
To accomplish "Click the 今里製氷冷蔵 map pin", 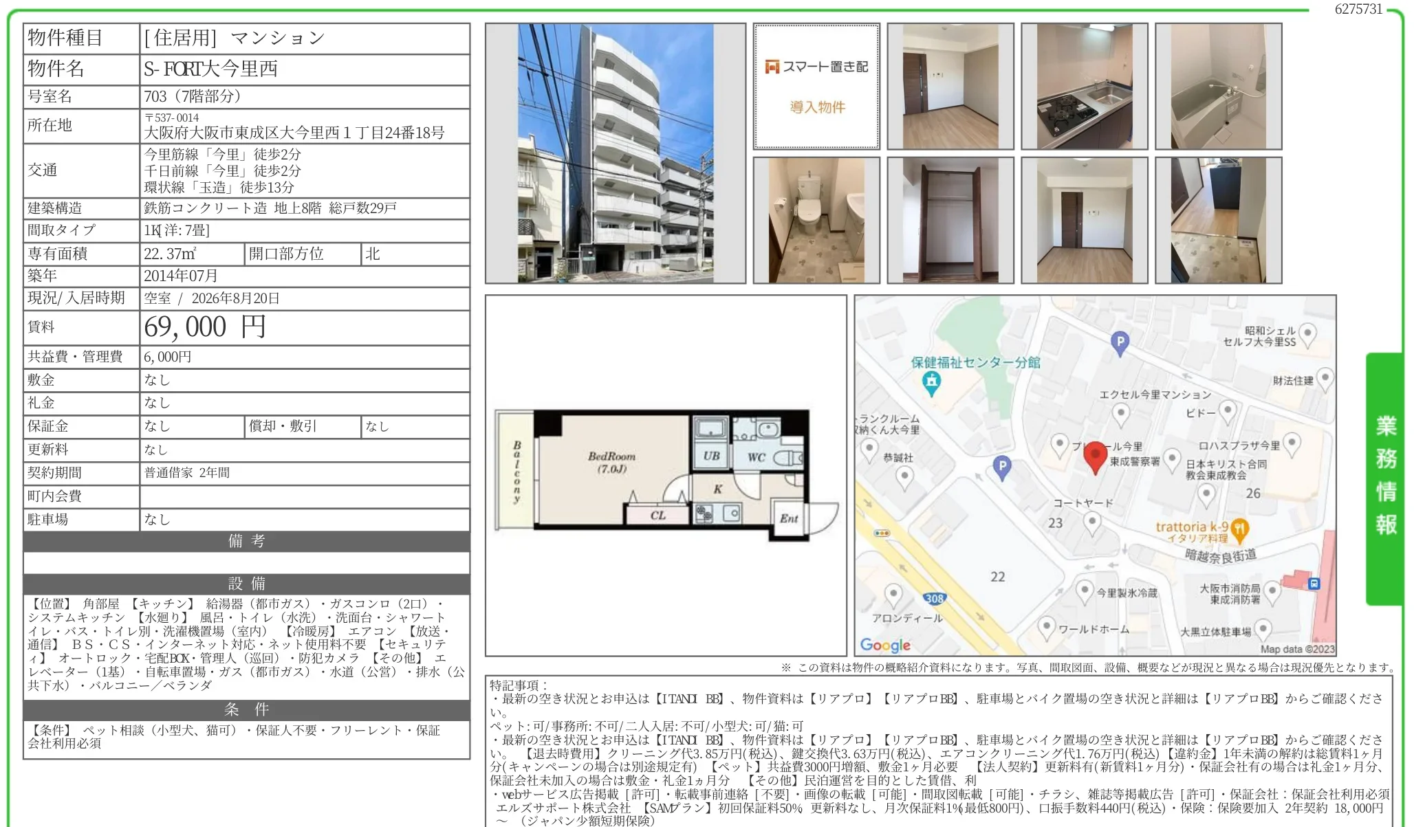I will click(x=1085, y=592).
